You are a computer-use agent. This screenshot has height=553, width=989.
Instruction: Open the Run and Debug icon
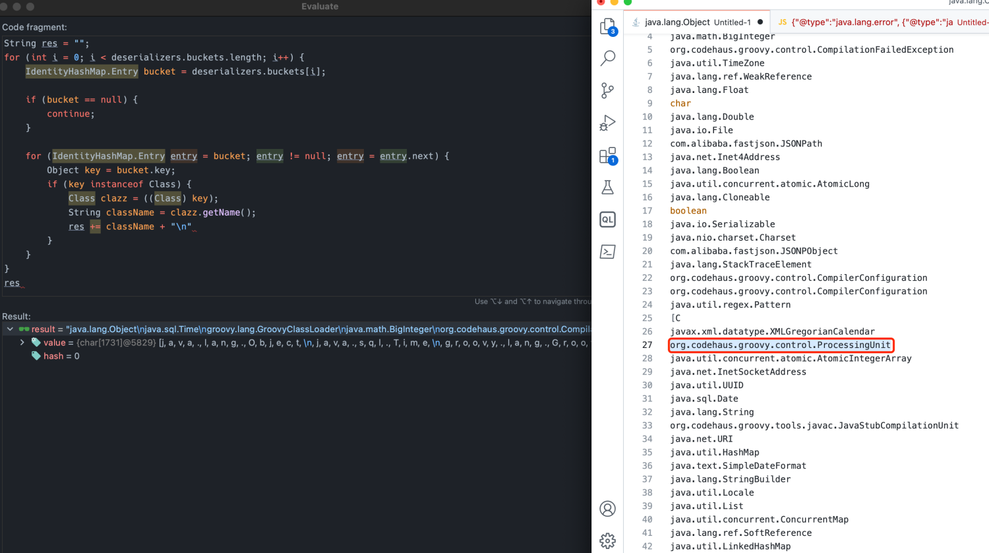[x=607, y=123]
